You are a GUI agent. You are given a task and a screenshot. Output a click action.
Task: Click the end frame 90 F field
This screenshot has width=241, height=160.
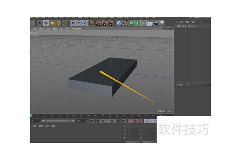82,121
